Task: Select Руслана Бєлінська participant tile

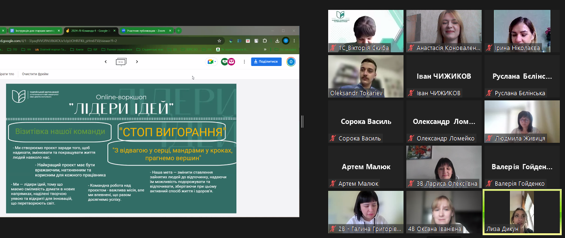Action: [x=522, y=76]
